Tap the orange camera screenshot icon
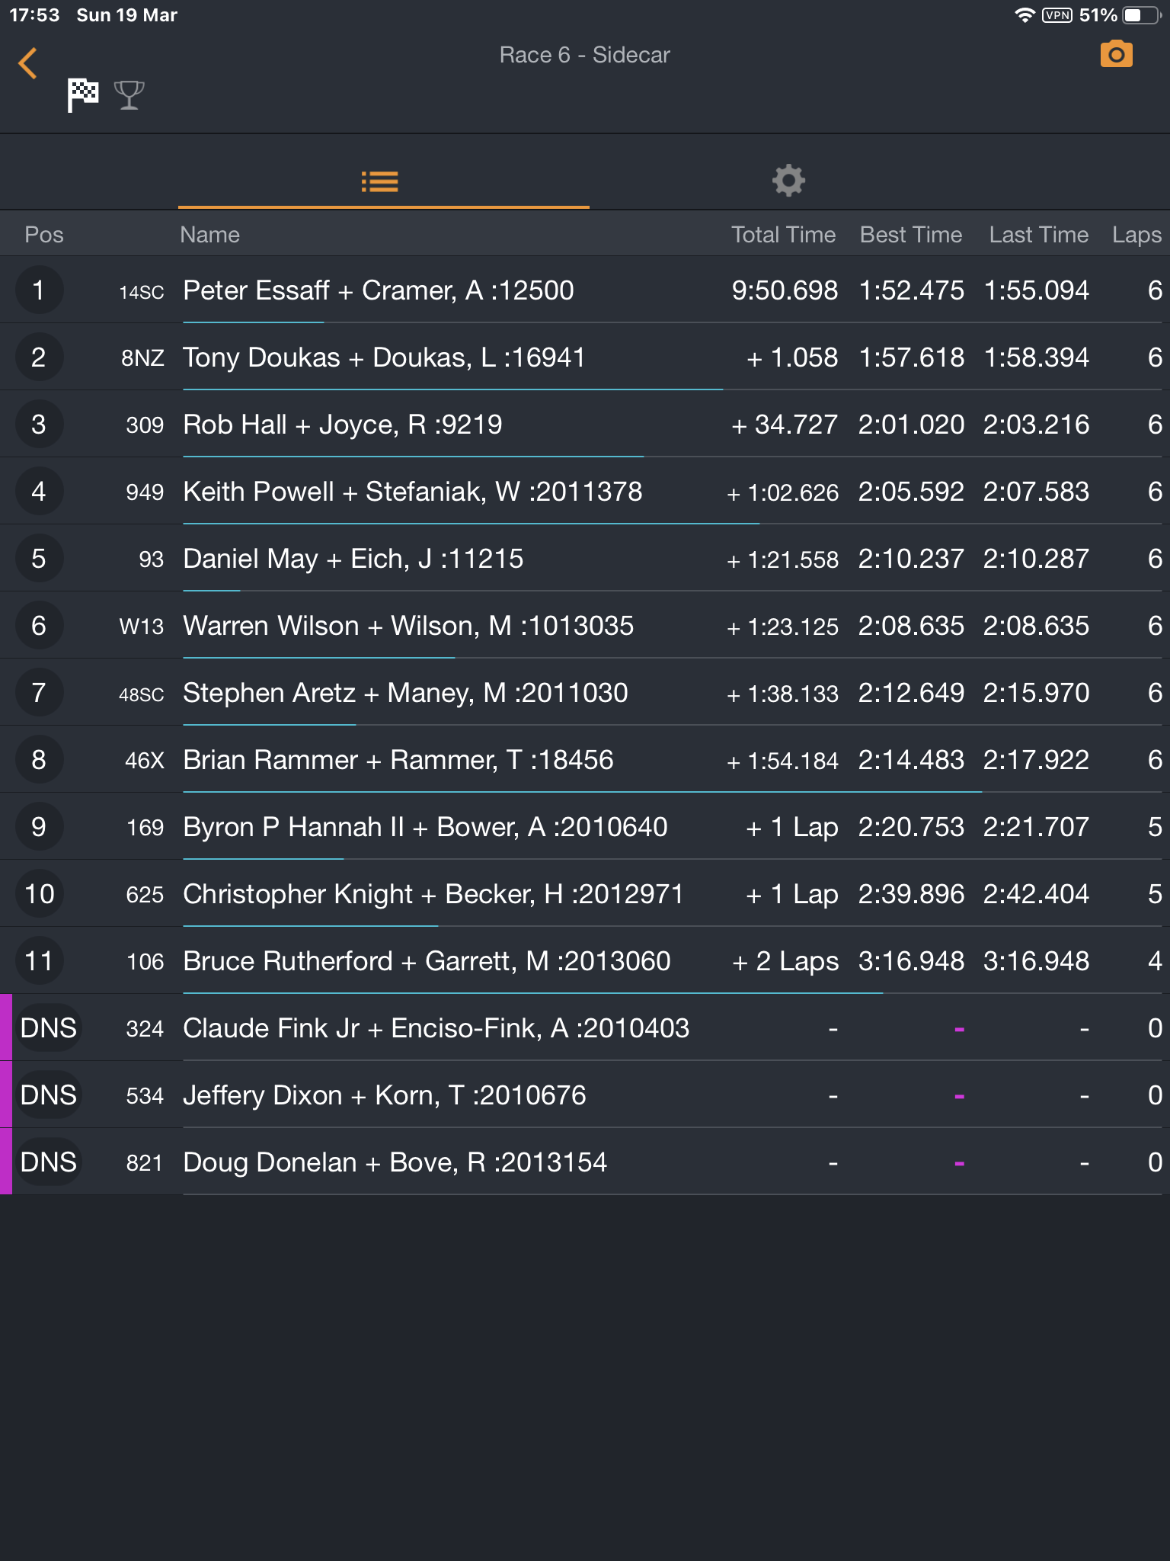The width and height of the screenshot is (1170, 1561). [1116, 55]
